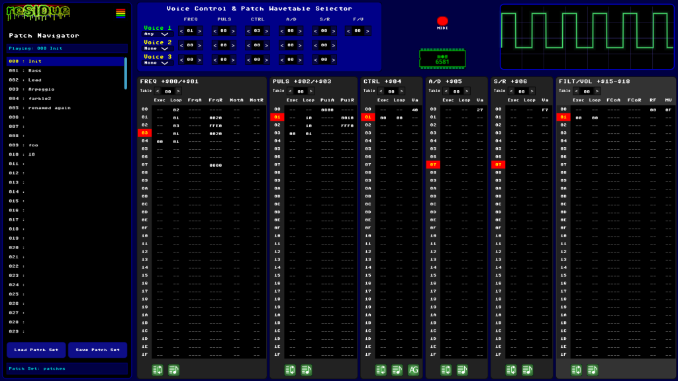678x381 pixels.
Task: Select patch '009 : foo'
Action: click(66, 145)
